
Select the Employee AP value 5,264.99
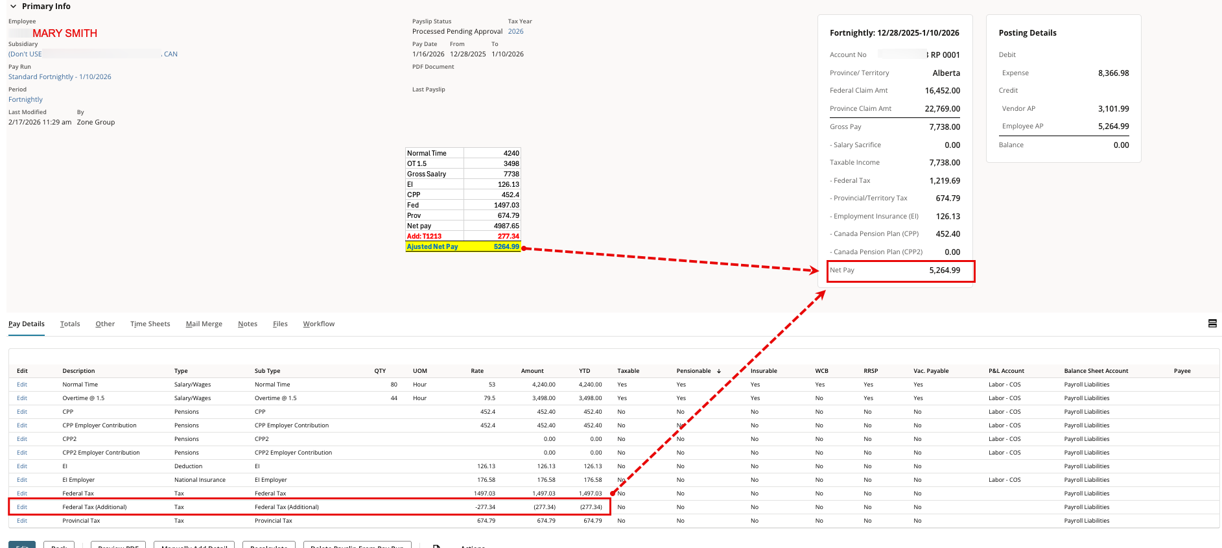click(x=1113, y=126)
